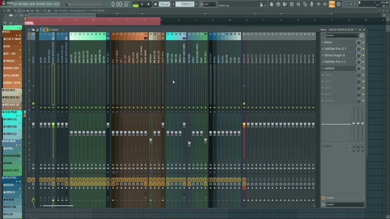Select the Mute tool in playlist toolbar

pos(28,11)
